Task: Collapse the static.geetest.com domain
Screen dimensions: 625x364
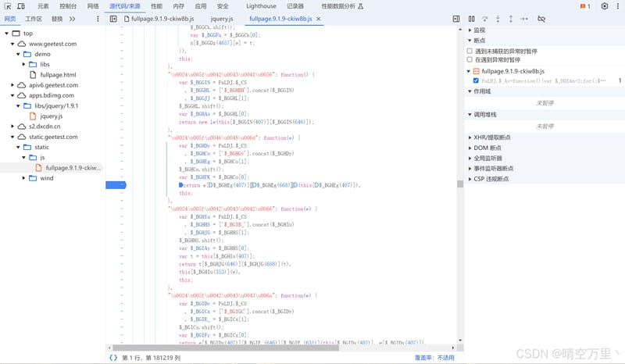Action: [x=12, y=137]
